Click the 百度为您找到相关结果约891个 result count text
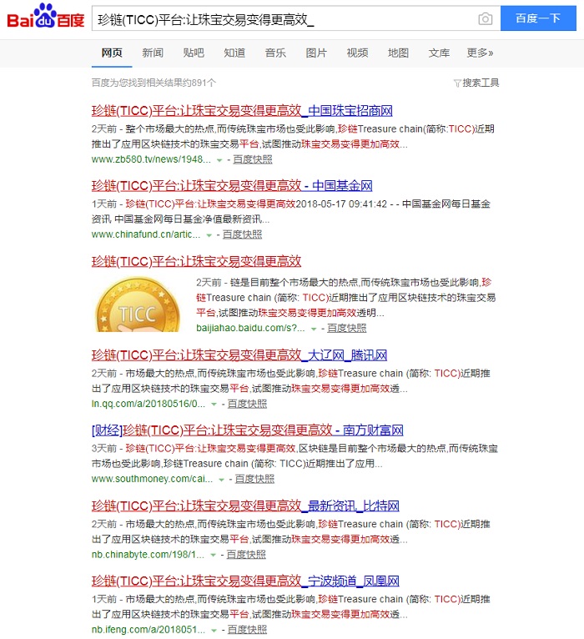 [x=154, y=83]
